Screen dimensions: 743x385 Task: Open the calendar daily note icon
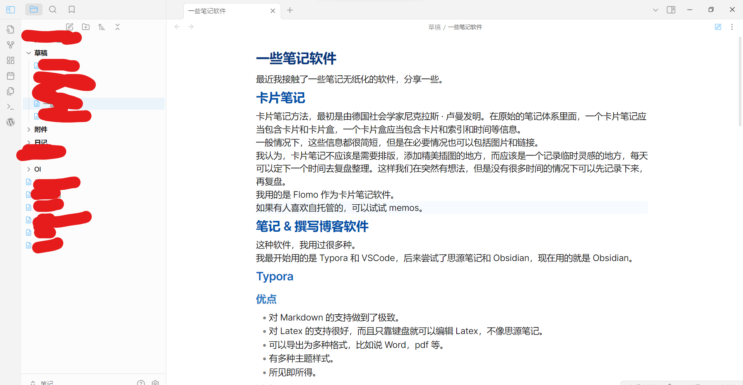10,76
